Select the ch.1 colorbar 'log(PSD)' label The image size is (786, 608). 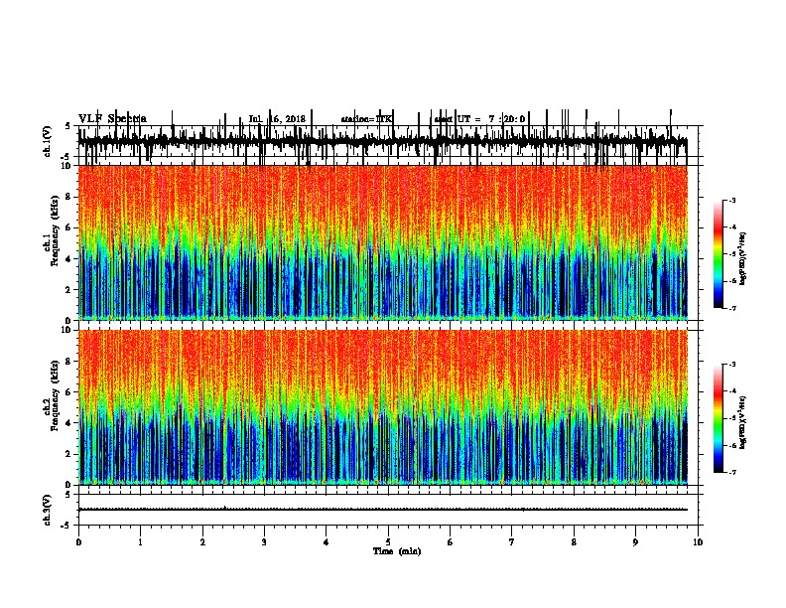743,259
